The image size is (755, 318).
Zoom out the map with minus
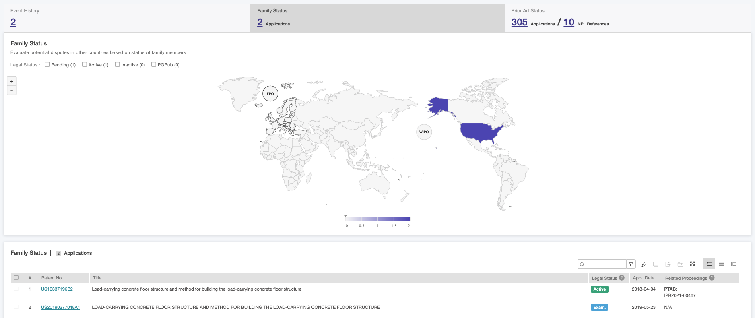[12, 91]
